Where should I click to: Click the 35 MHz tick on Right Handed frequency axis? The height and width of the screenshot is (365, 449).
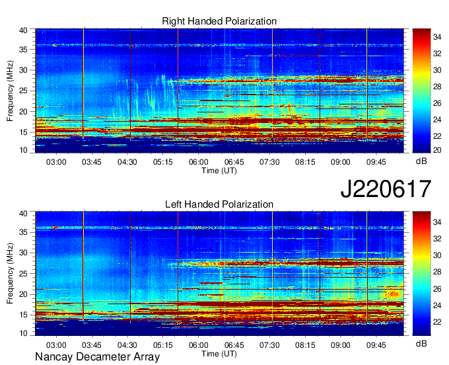coord(23,50)
